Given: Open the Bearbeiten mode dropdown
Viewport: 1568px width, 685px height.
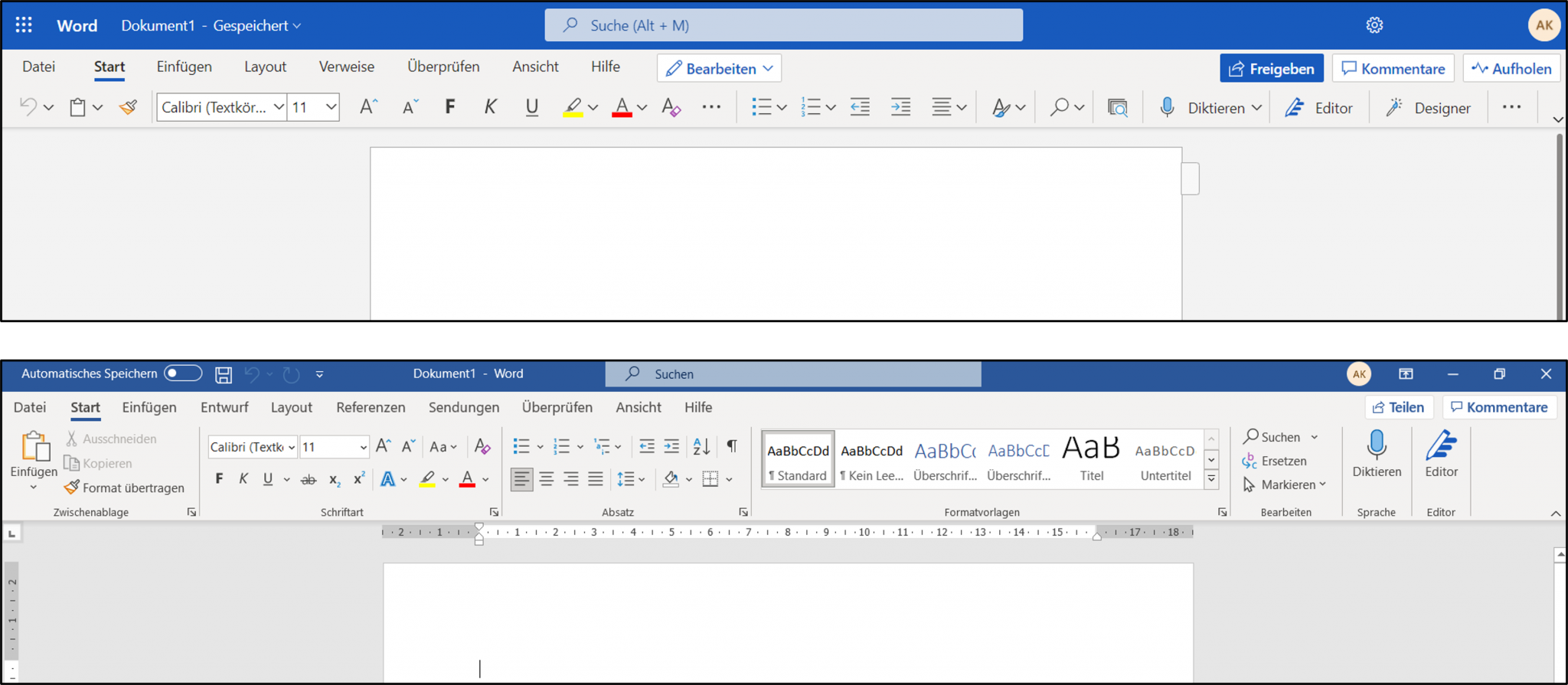Looking at the screenshot, I should pyautogui.click(x=719, y=69).
